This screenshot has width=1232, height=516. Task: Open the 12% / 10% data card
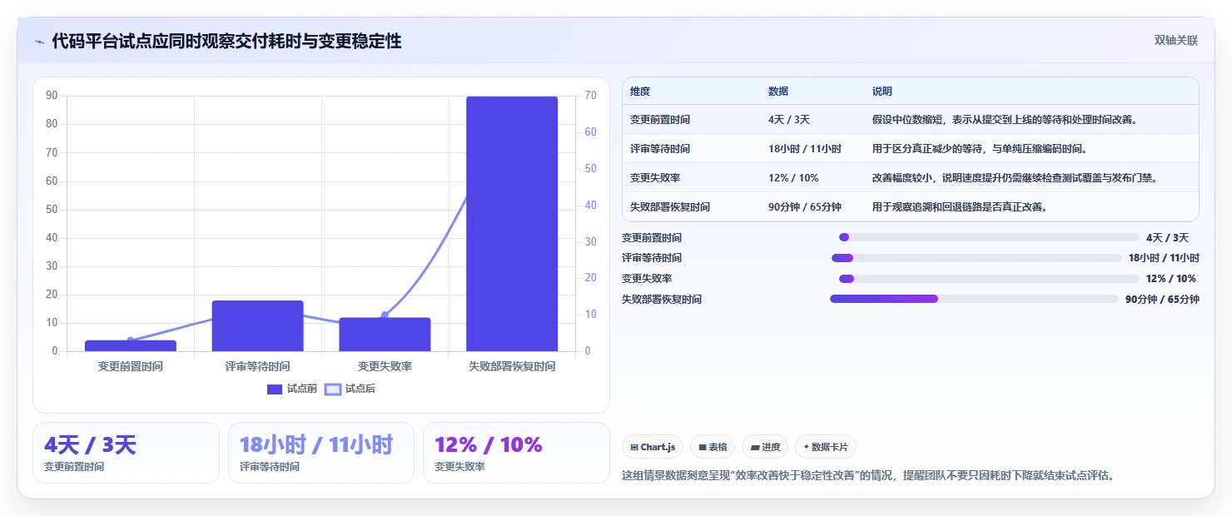[x=516, y=453]
